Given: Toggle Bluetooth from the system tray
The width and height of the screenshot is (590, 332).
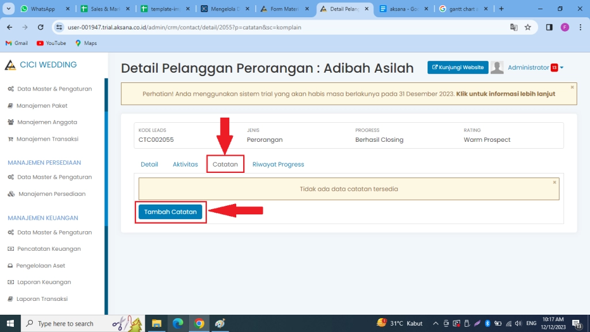Looking at the screenshot, I should point(487,323).
